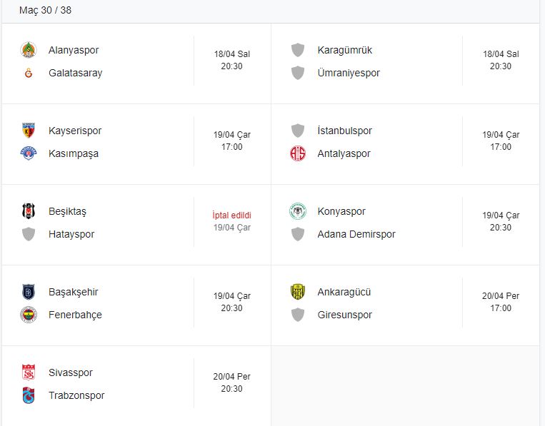Image resolution: width=545 pixels, height=426 pixels.
Task: Click the Kasımpaşa team badge
Action: (29, 153)
